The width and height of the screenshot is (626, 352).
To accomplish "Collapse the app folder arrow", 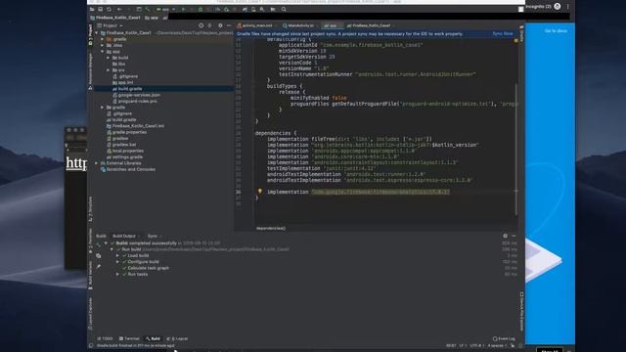I will tap(102, 52).
